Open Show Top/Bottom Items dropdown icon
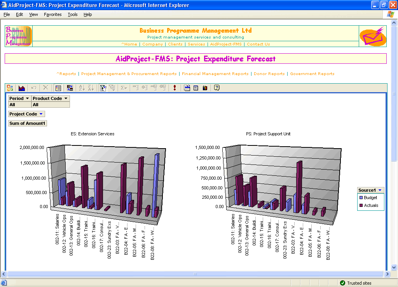The height and width of the screenshot is (287, 398). point(112,88)
